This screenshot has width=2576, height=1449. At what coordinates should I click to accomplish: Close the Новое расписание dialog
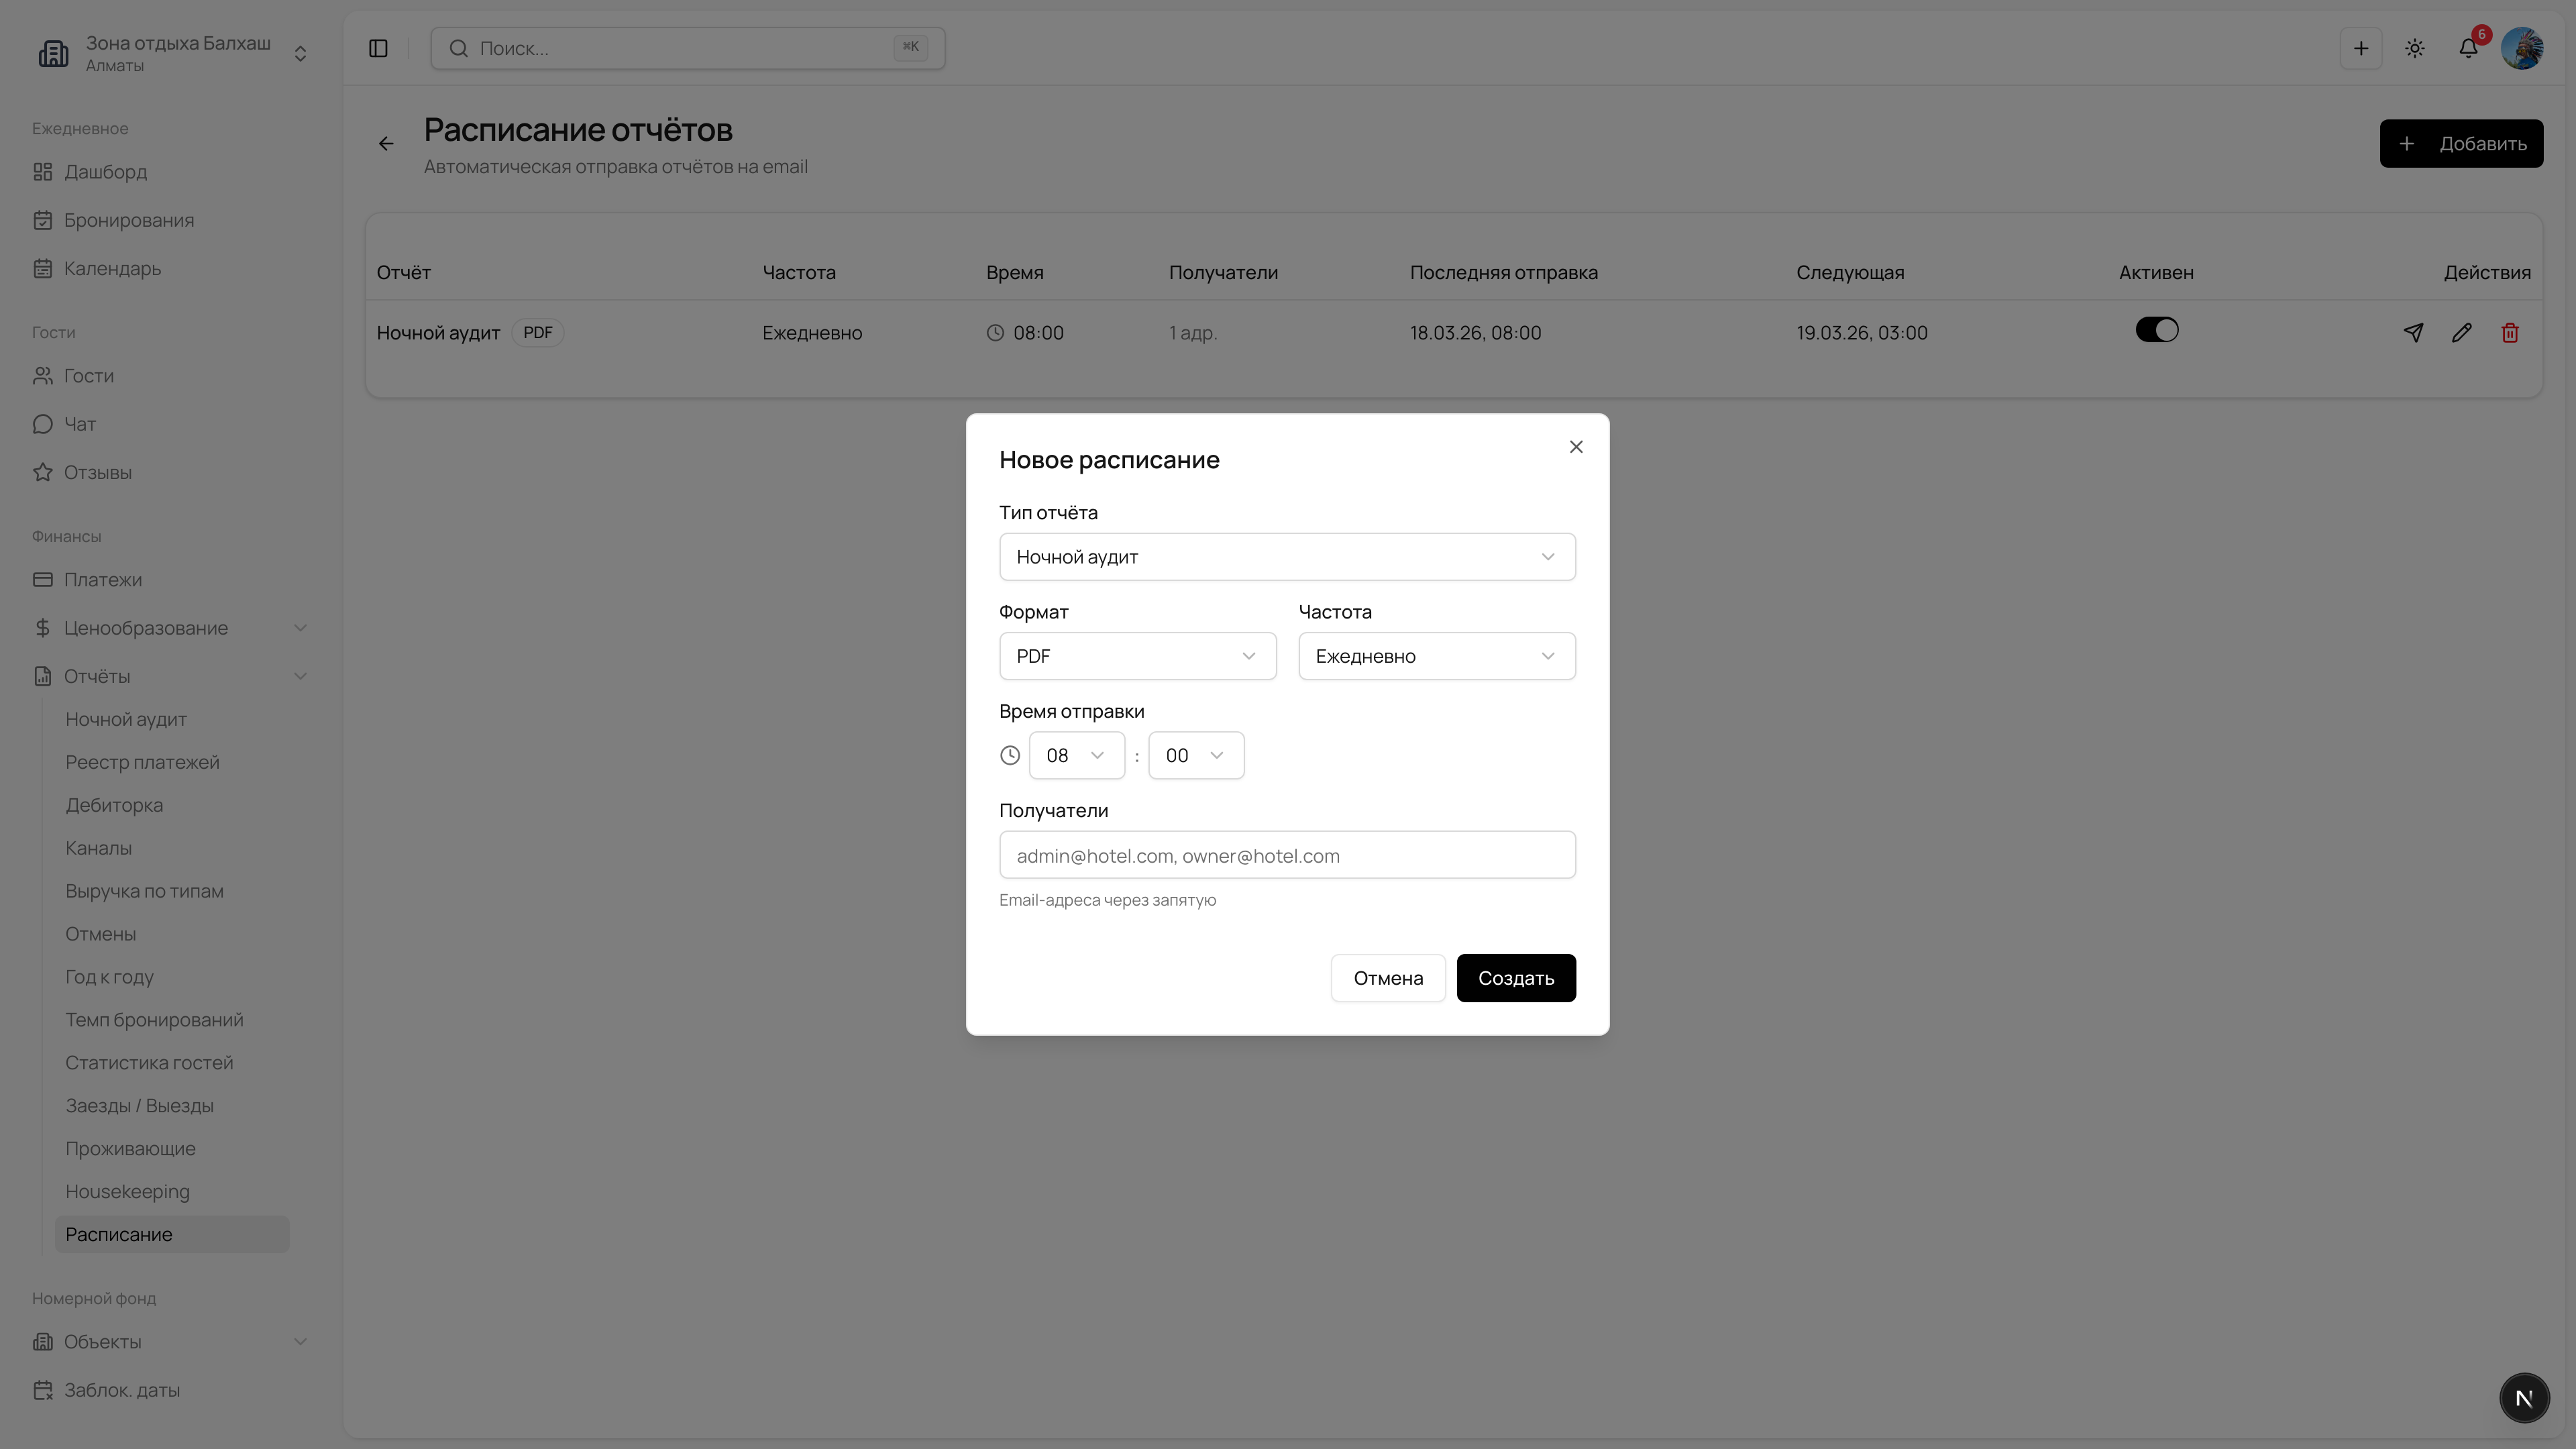click(x=1575, y=447)
